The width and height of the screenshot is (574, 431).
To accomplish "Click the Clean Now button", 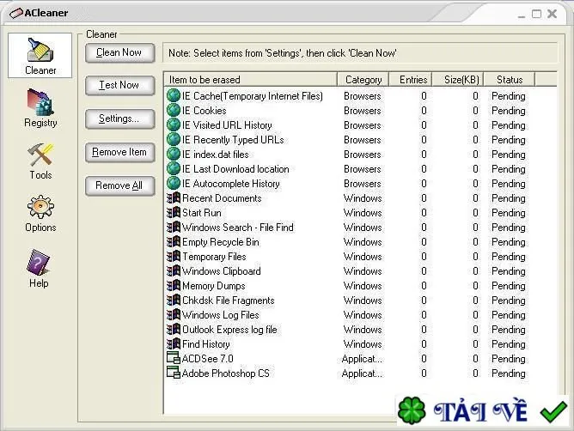I will tap(119, 52).
